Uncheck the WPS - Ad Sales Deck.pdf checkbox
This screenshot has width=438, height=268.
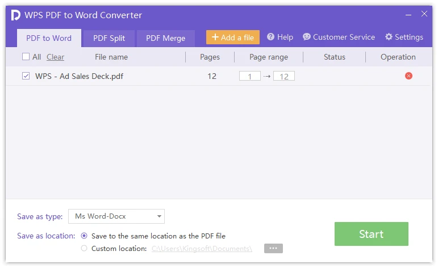pos(26,76)
